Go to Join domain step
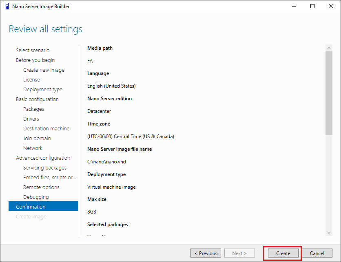The height and width of the screenshot is (262, 341). pyautogui.click(x=37, y=139)
